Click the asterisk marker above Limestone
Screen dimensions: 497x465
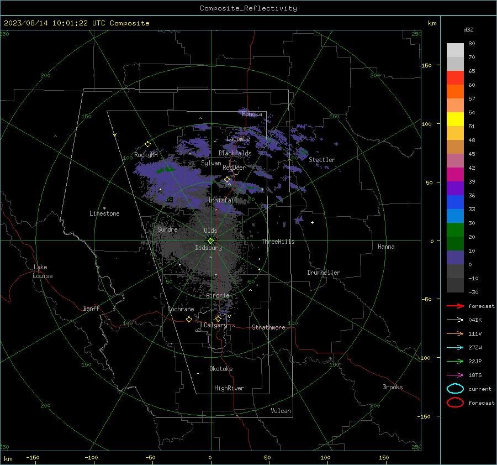(x=104, y=208)
